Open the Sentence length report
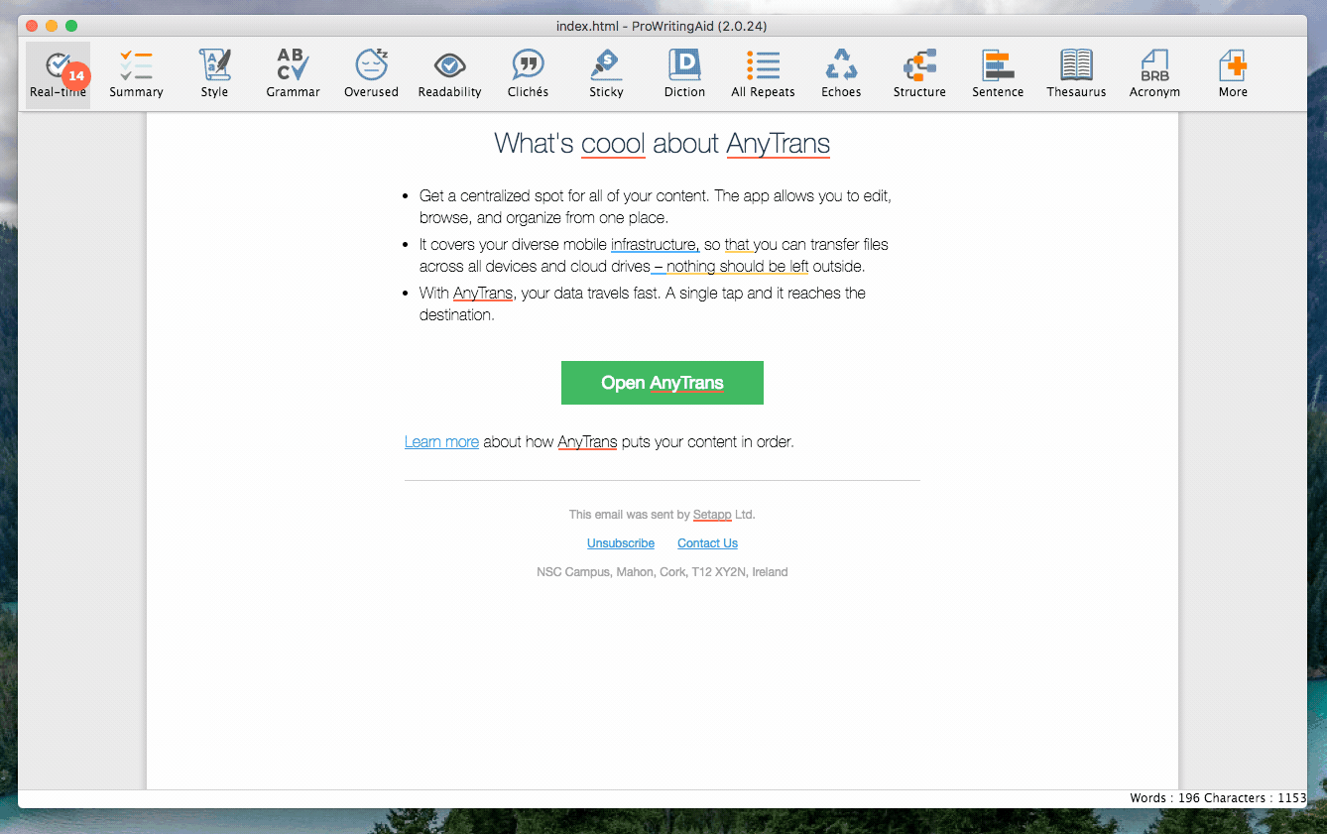1327x834 pixels. coord(998,75)
